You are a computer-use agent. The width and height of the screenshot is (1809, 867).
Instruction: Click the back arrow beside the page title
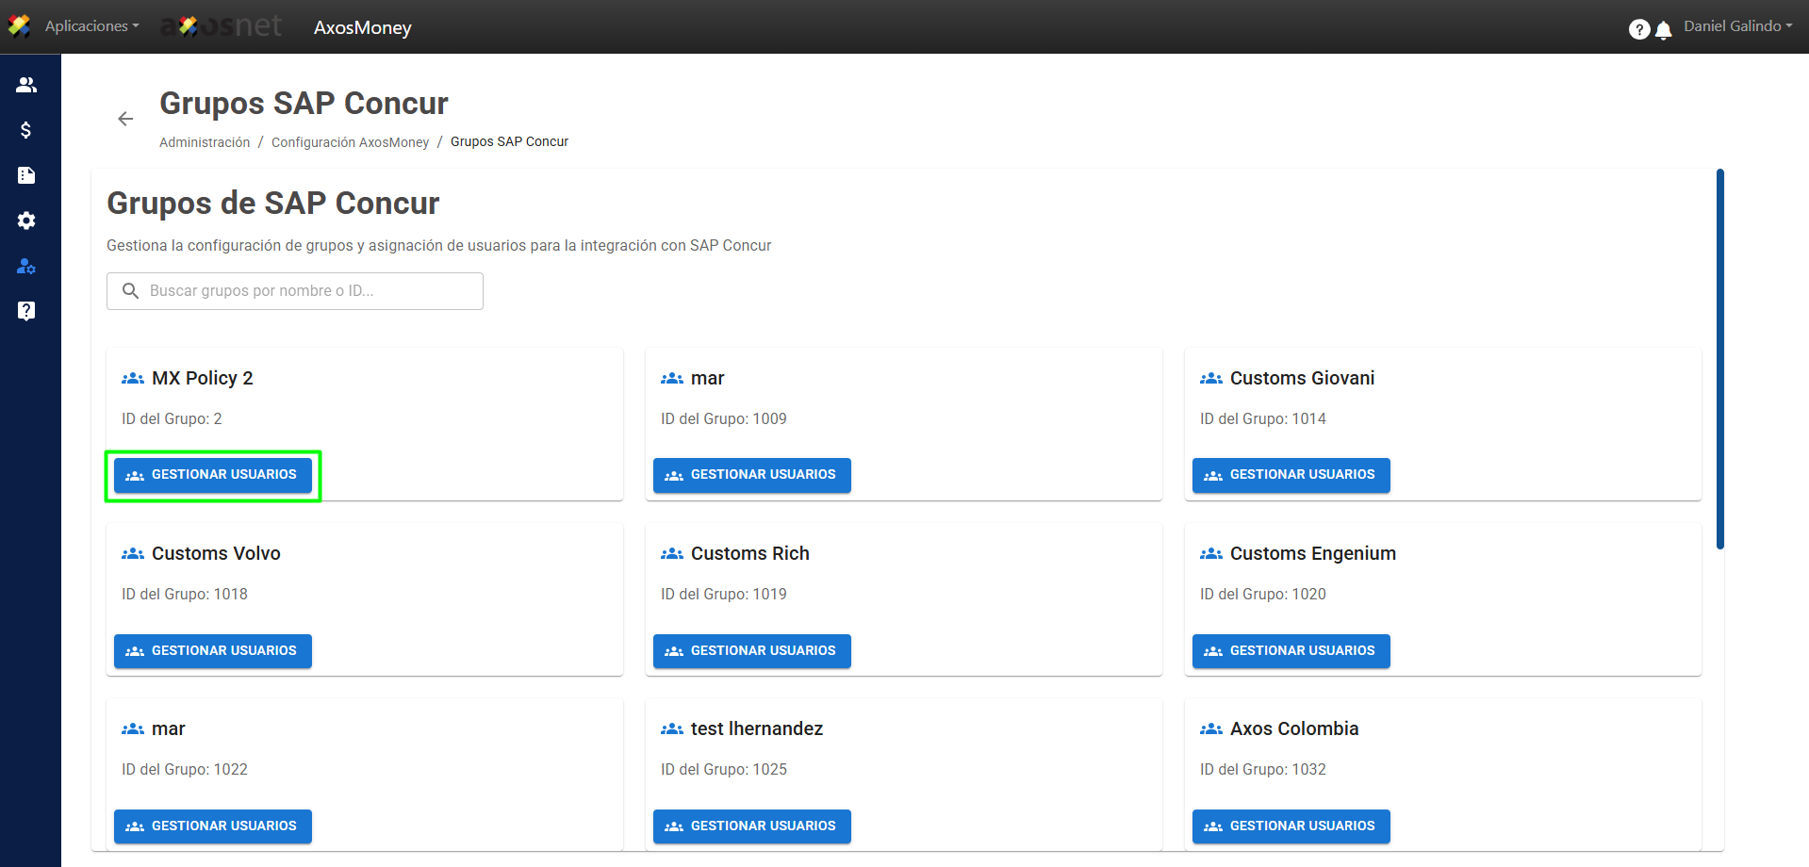point(125,119)
